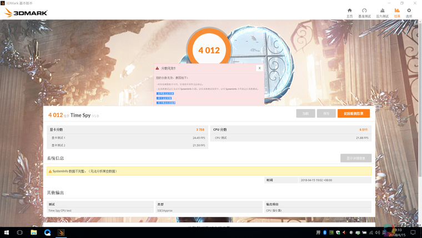
Task: Click the show details button in system info
Action: (356, 158)
